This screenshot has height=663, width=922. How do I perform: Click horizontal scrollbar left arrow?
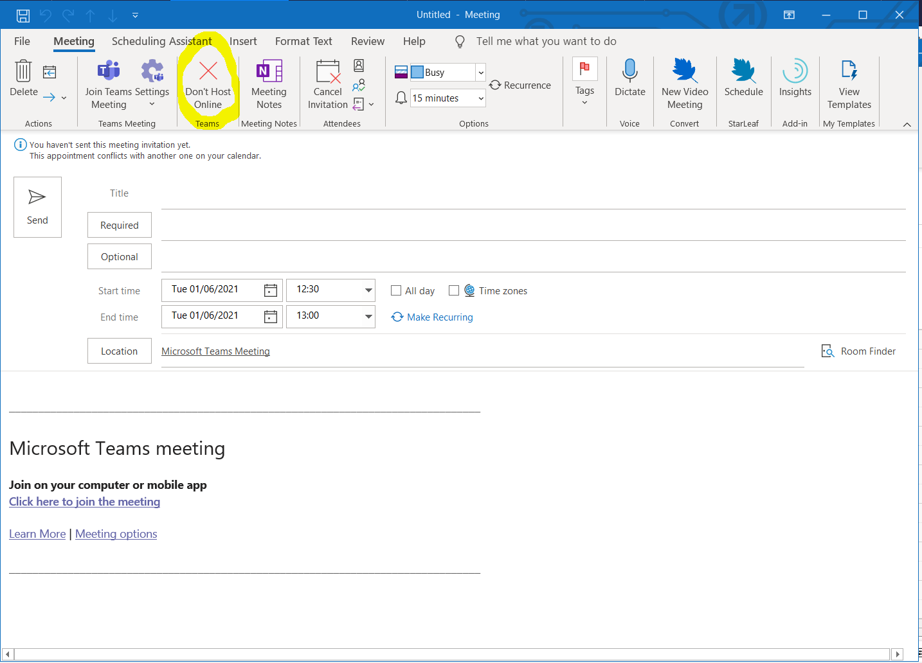8,654
